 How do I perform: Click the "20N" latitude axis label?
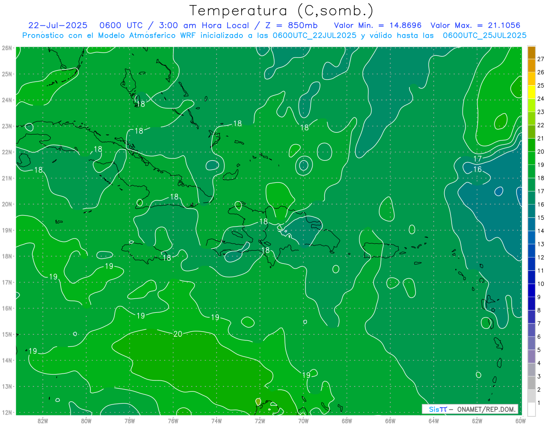click(x=6, y=204)
